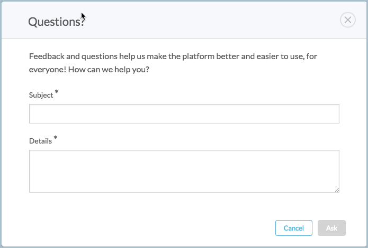The height and width of the screenshot is (248, 368).
Task: Click the required asterisk next to Details
Action: coord(56,138)
